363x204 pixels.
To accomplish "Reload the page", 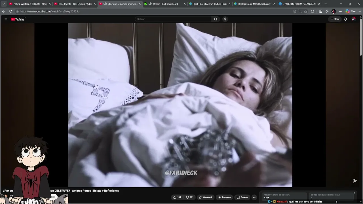I will point(10,11).
